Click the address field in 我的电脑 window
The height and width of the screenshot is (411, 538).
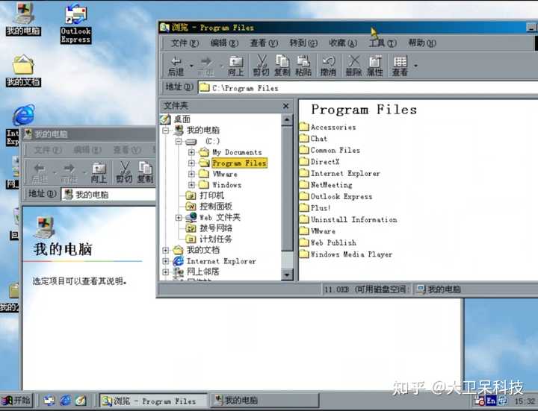point(108,195)
